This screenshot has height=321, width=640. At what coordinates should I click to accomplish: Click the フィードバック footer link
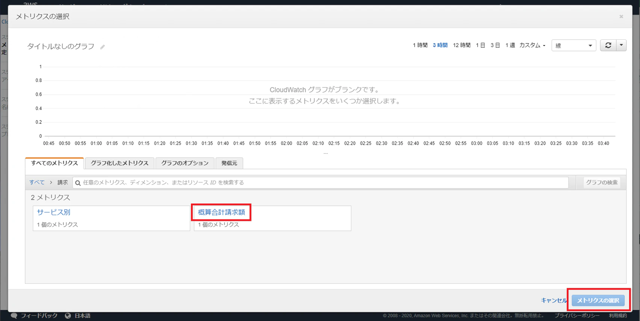coord(39,316)
